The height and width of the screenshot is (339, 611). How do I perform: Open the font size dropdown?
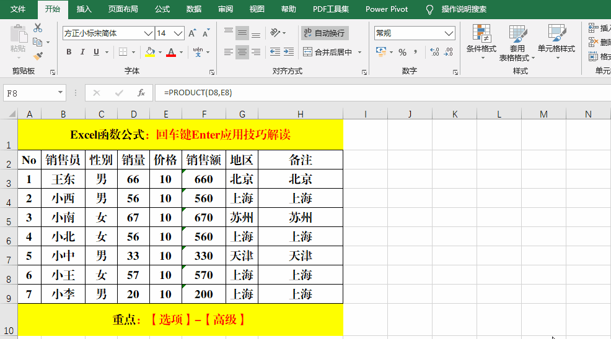pyautogui.click(x=178, y=33)
